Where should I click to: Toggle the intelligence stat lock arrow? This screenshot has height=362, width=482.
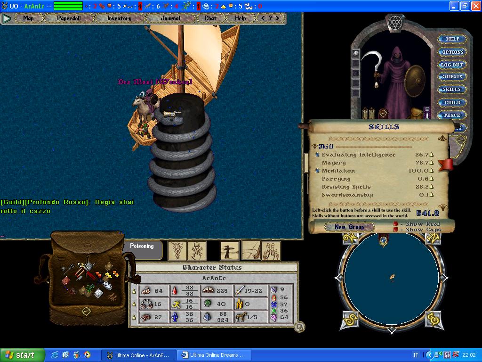pyautogui.click(x=134, y=317)
